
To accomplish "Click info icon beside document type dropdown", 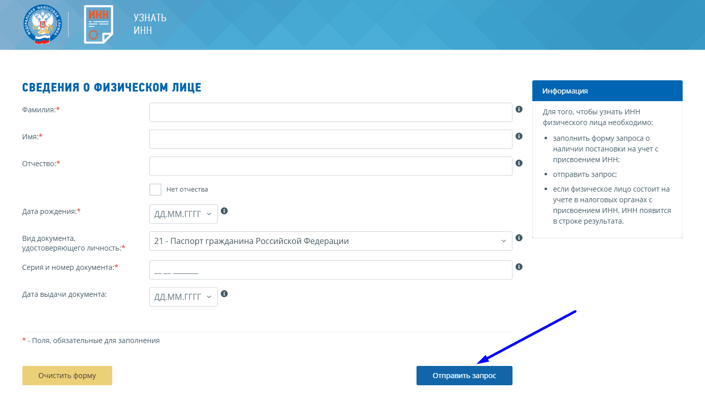I will pos(519,238).
